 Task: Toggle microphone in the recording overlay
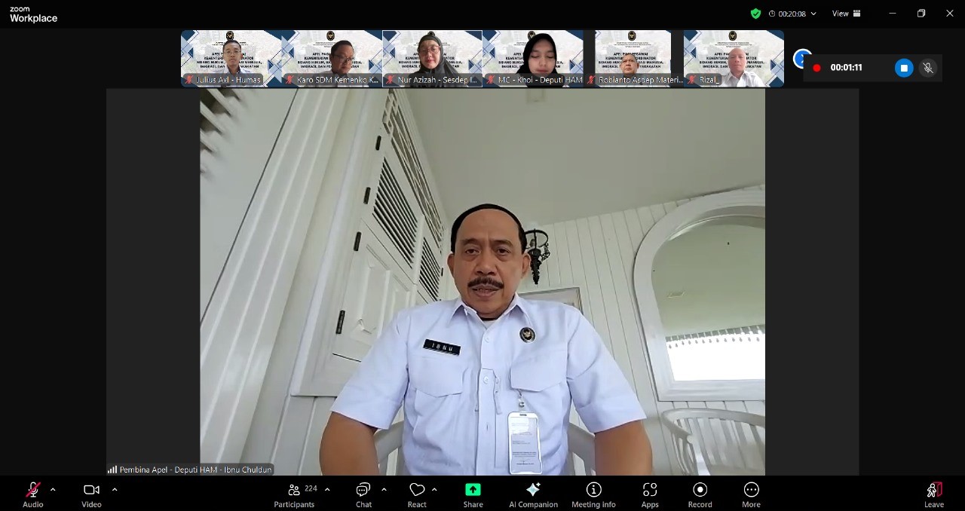pos(928,68)
